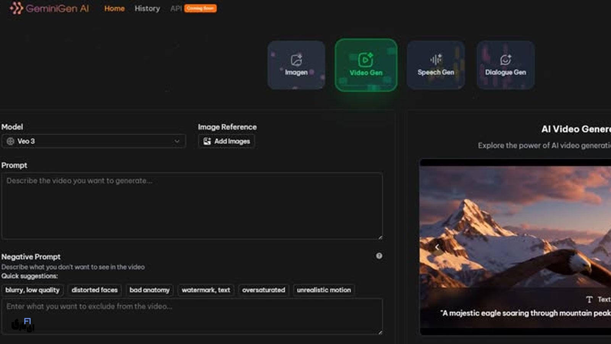This screenshot has width=611, height=344.
Task: Click the Add Images button
Action: pyautogui.click(x=226, y=141)
